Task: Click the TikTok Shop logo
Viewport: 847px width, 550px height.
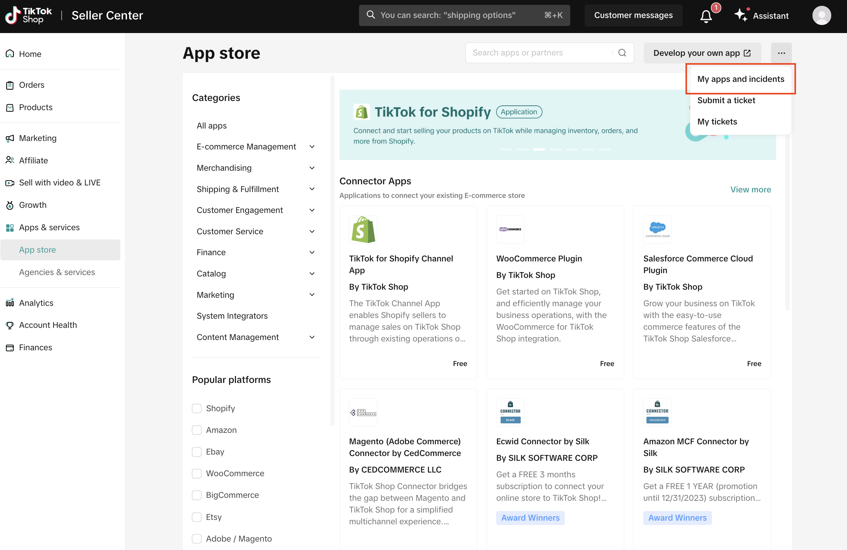Action: point(29,15)
